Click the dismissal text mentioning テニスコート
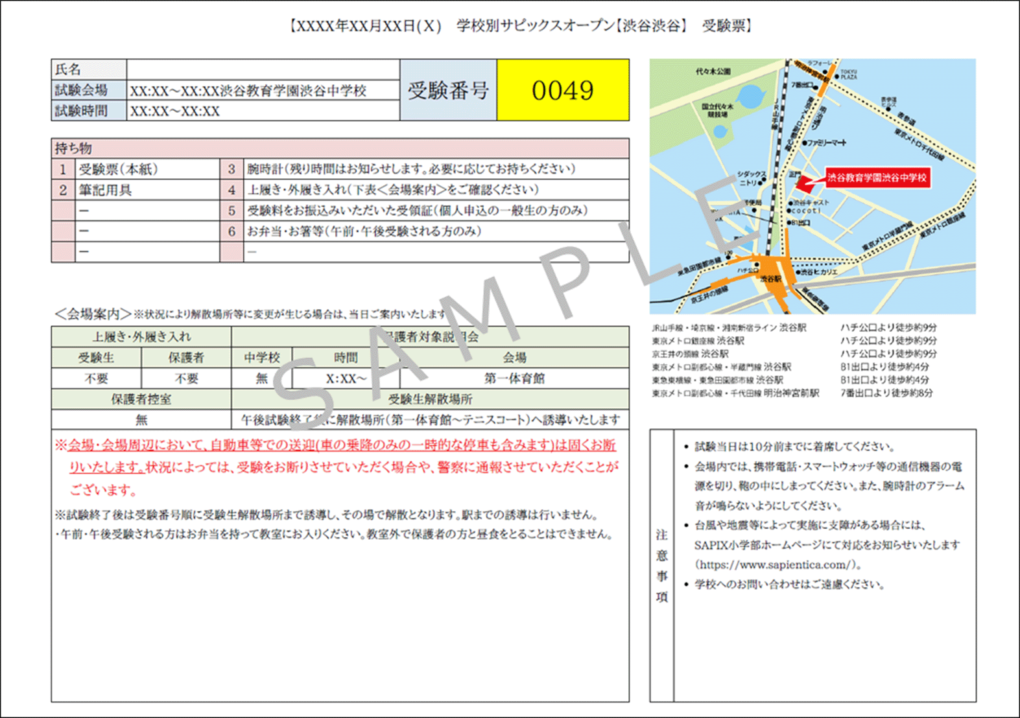 (431, 420)
